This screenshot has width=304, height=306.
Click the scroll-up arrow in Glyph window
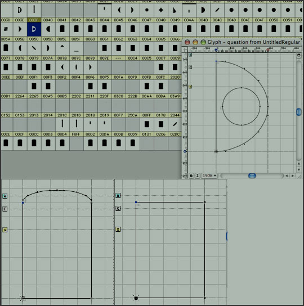298,164
